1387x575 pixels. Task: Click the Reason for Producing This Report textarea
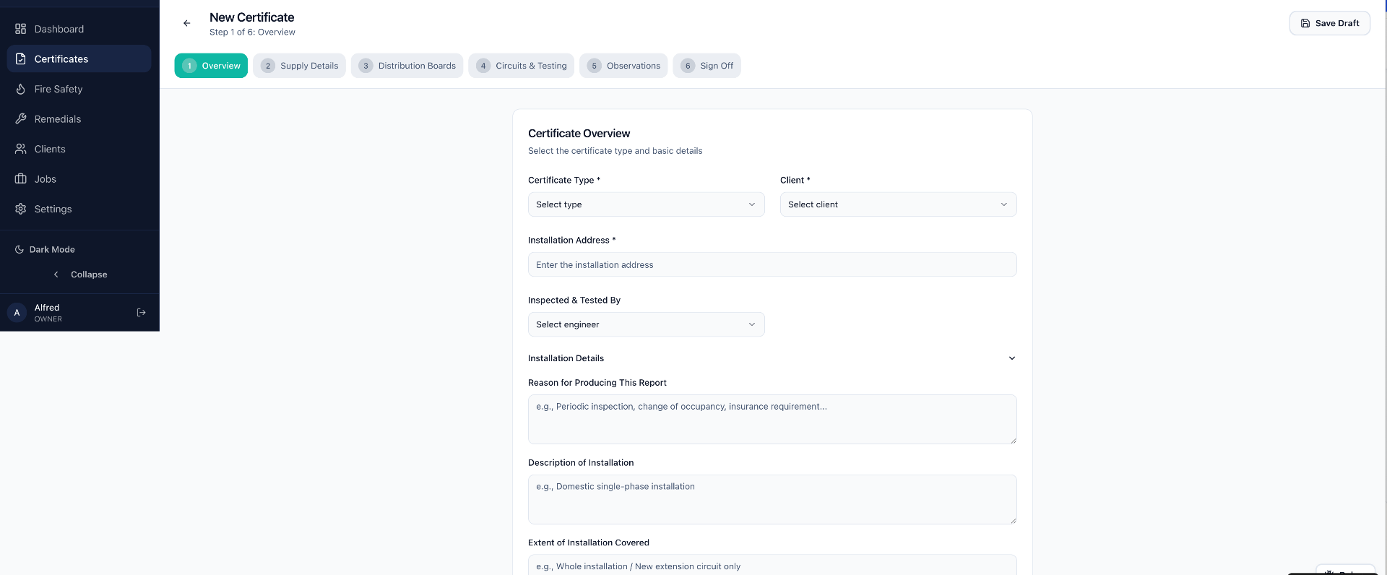point(772,419)
